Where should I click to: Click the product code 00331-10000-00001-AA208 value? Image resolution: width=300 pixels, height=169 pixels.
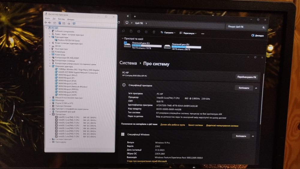tap(169, 109)
